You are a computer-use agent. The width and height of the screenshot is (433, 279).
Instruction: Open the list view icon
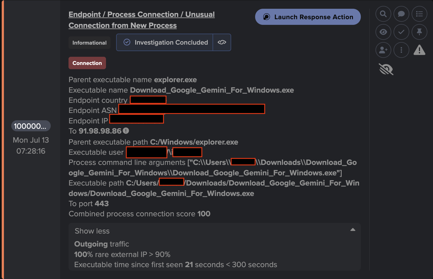click(419, 14)
